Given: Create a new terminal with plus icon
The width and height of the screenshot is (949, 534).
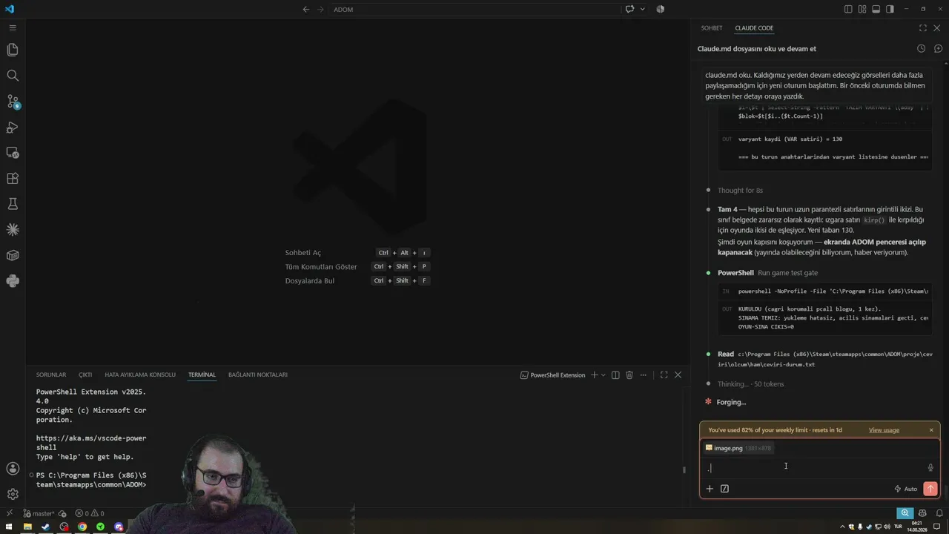Looking at the screenshot, I should coord(594,375).
